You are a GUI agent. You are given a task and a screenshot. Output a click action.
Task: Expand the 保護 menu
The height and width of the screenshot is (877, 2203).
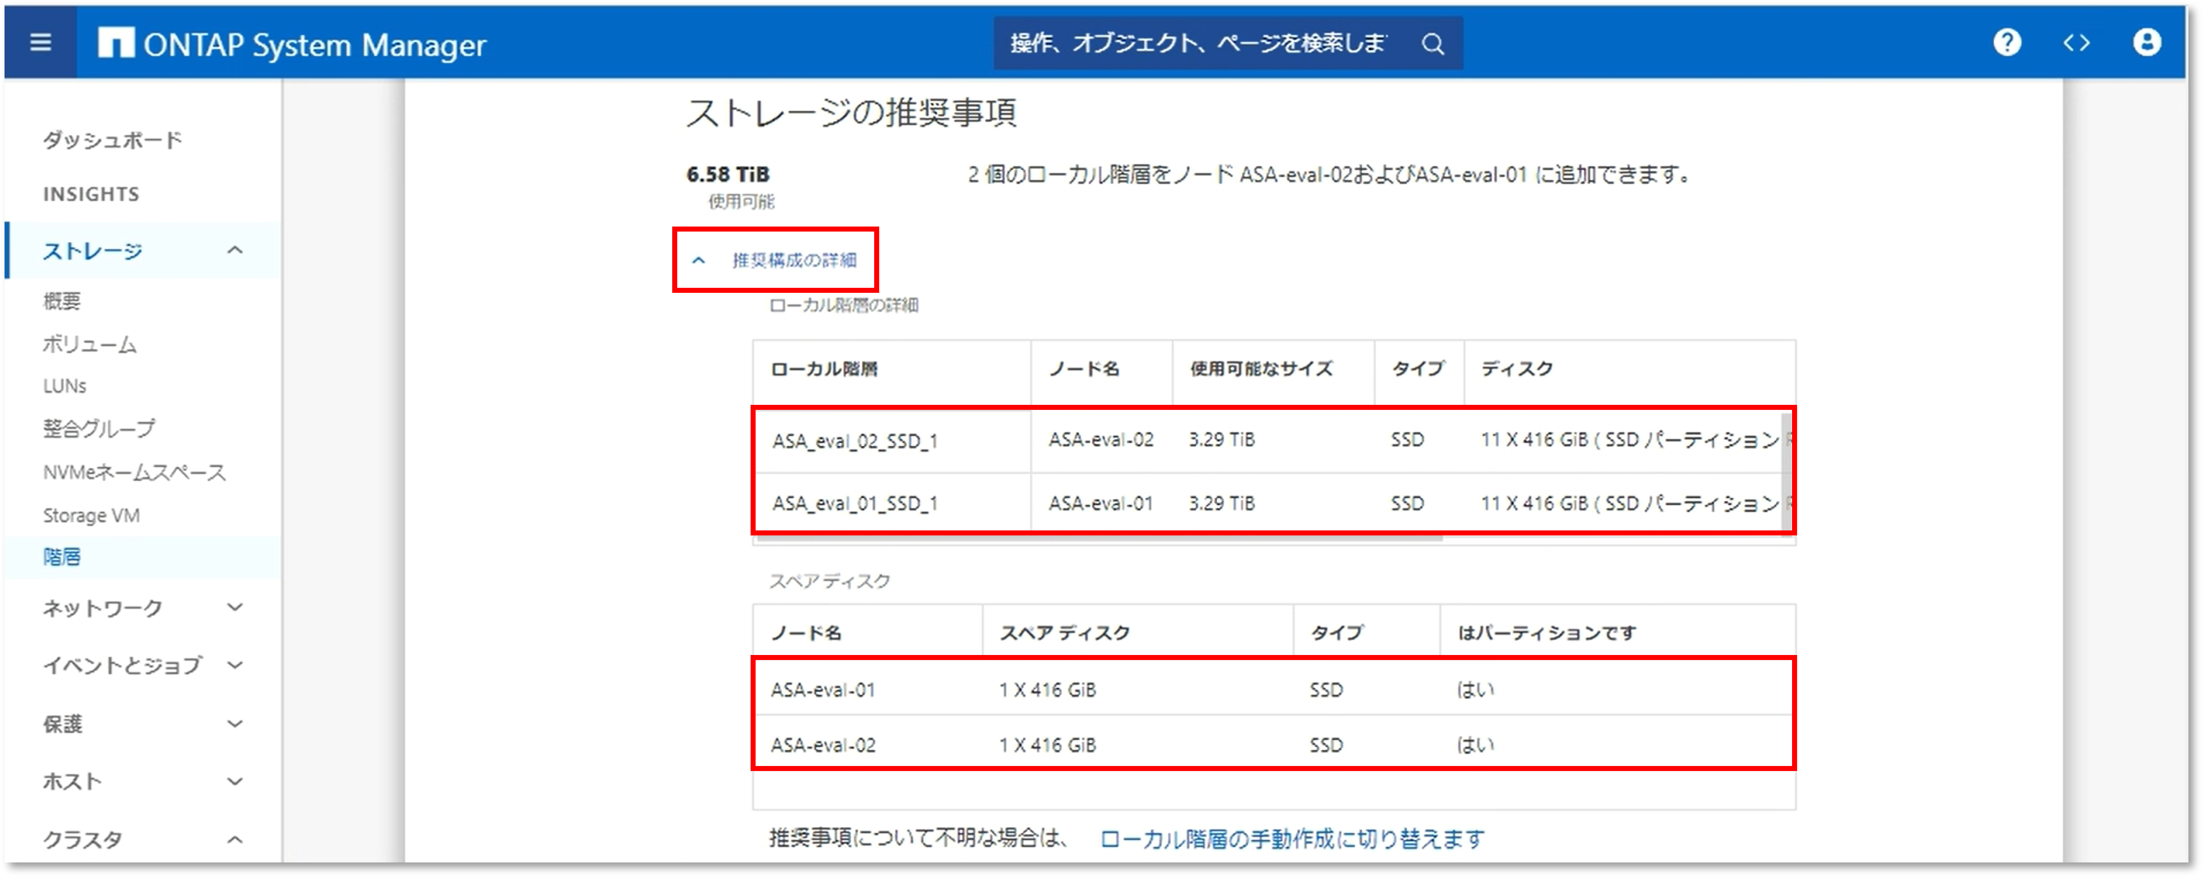[143, 723]
